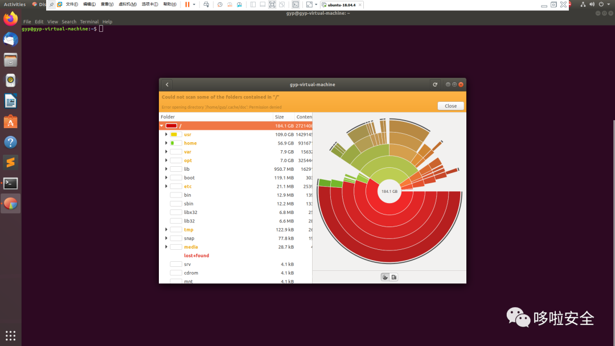Enter VMware full screen mode
Screen dimensions: 615x346
pos(272,5)
